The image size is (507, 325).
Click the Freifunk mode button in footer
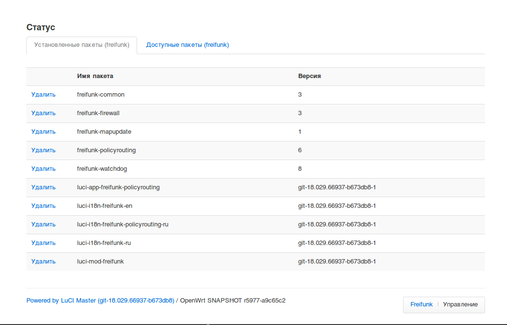pos(421,305)
